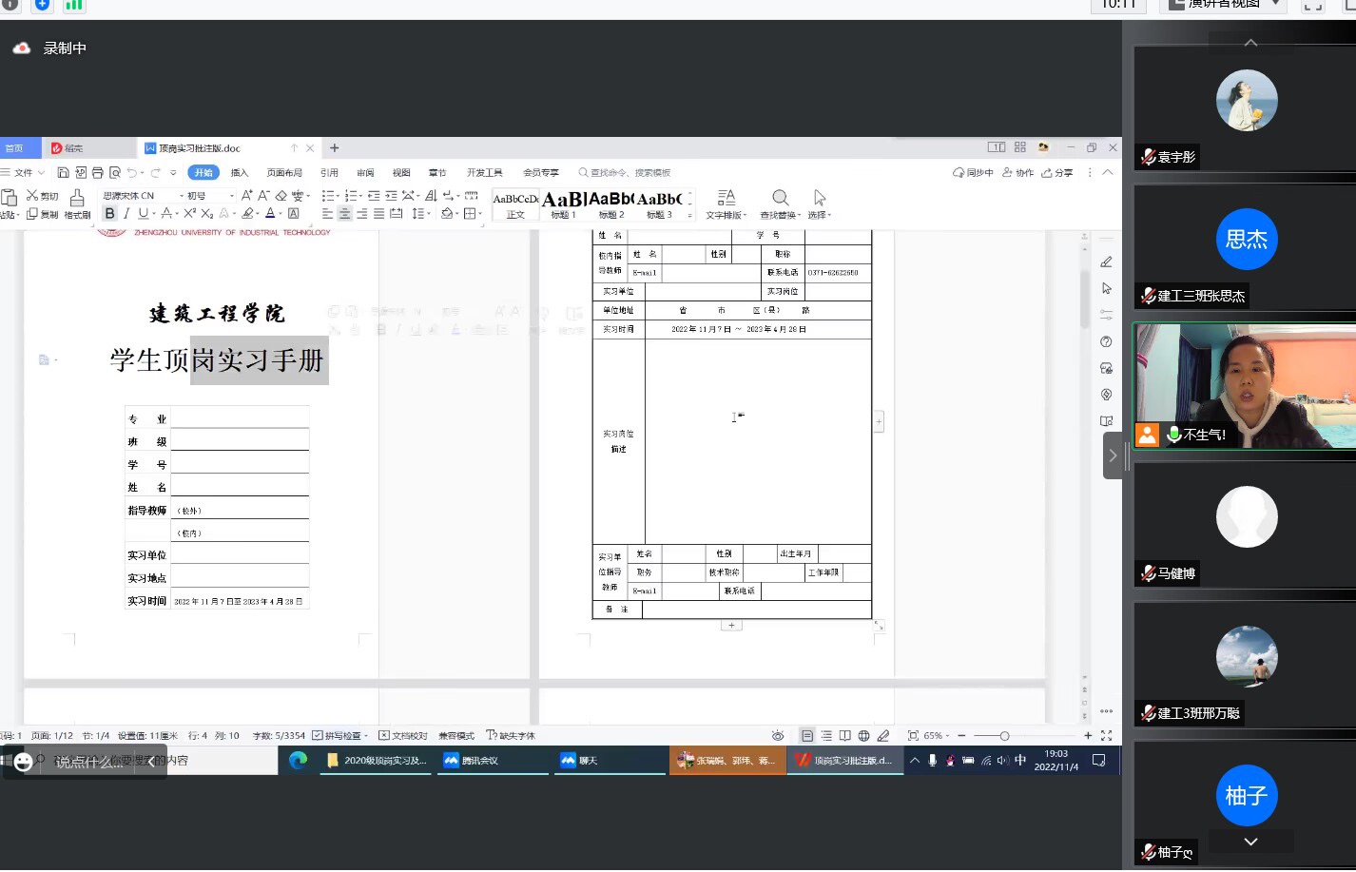Expand the 文件 file menu
1356x872 pixels.
pyautogui.click(x=23, y=173)
